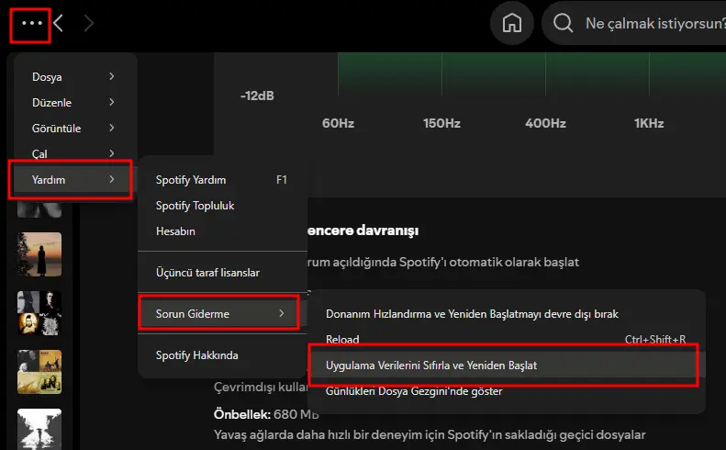The image size is (726, 450).
Task: Click the 400Hz equalizer band label
Action: click(x=545, y=123)
